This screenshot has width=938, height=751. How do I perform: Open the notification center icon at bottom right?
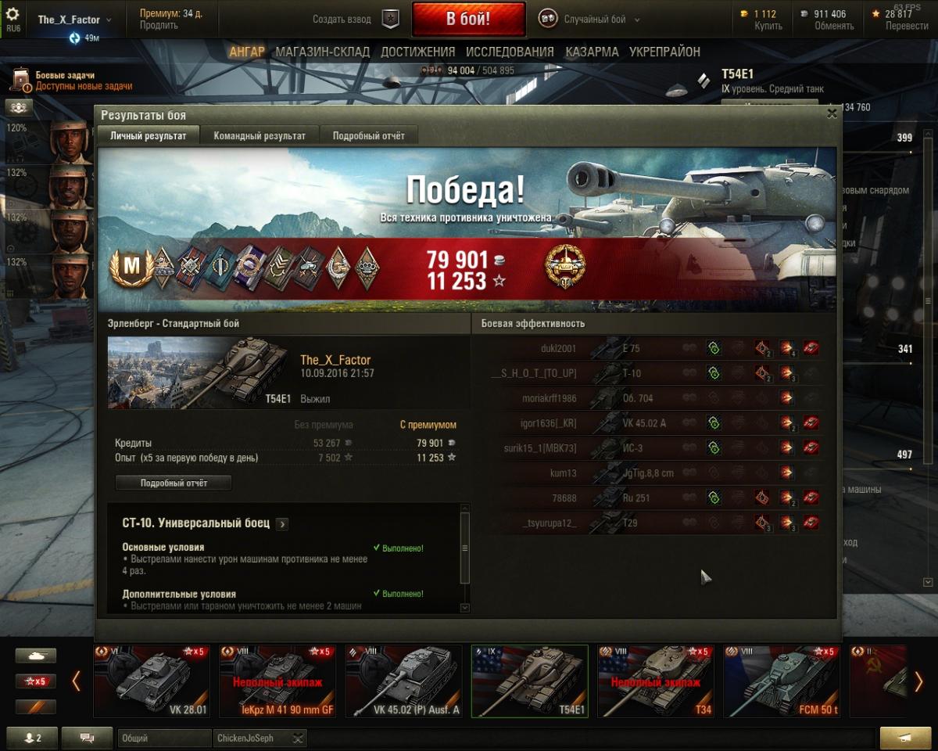point(904,738)
